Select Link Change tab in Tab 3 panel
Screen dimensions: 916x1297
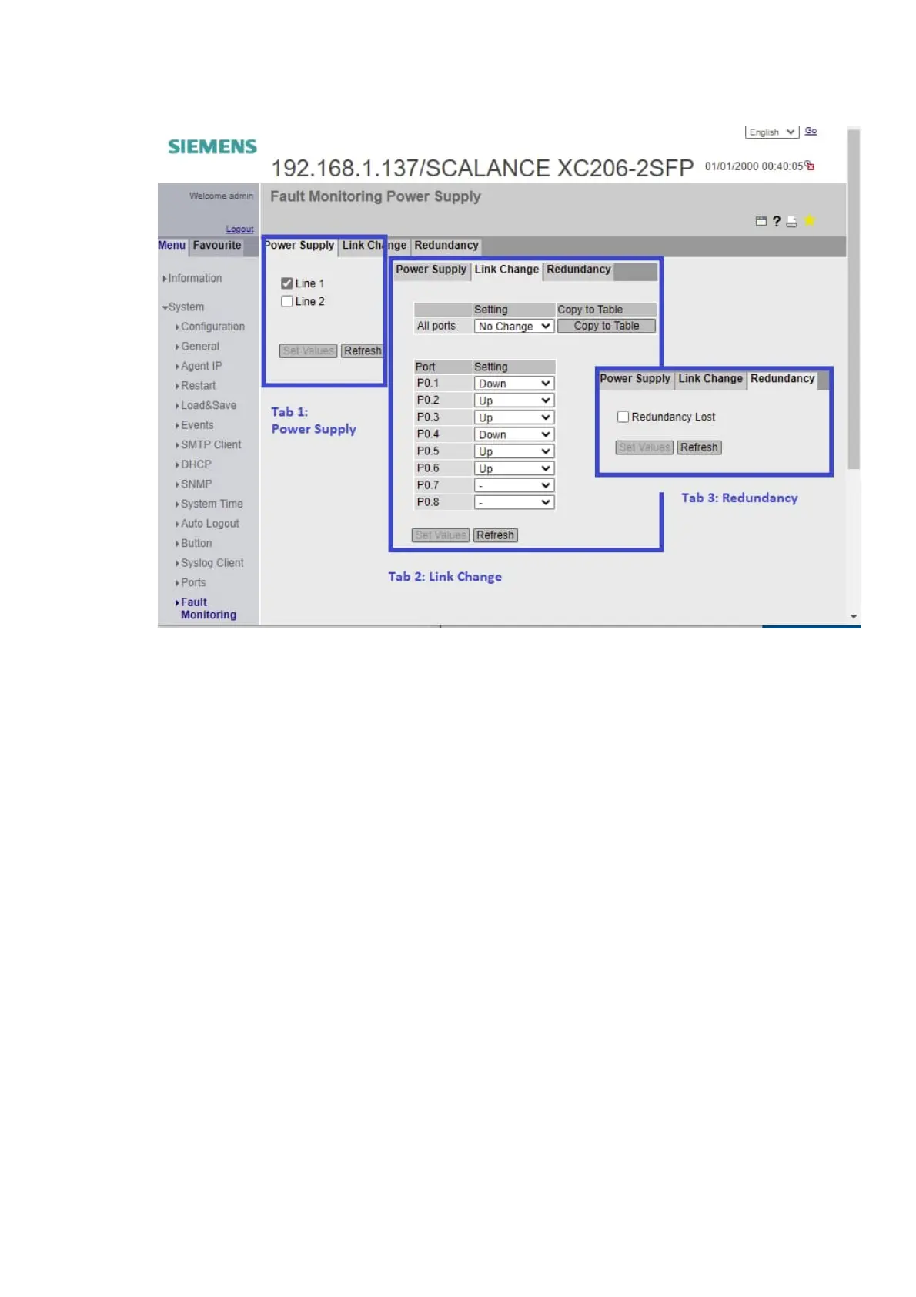tap(710, 379)
